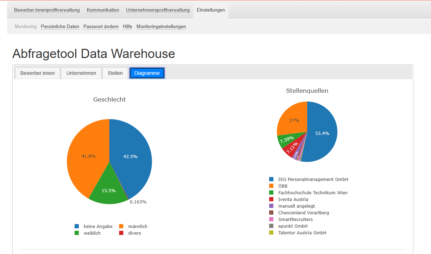
Task: Click the Abfragetool Data Warehouse heading
Action: (x=94, y=54)
